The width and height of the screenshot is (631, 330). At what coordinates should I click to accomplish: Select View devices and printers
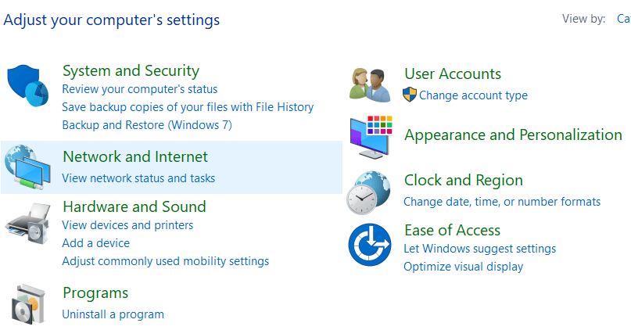coord(127,225)
